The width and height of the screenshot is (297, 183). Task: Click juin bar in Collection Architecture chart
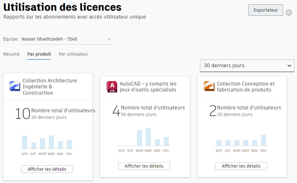pyautogui.click(x=25, y=142)
